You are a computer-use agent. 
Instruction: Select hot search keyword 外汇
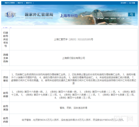pos(119,18)
